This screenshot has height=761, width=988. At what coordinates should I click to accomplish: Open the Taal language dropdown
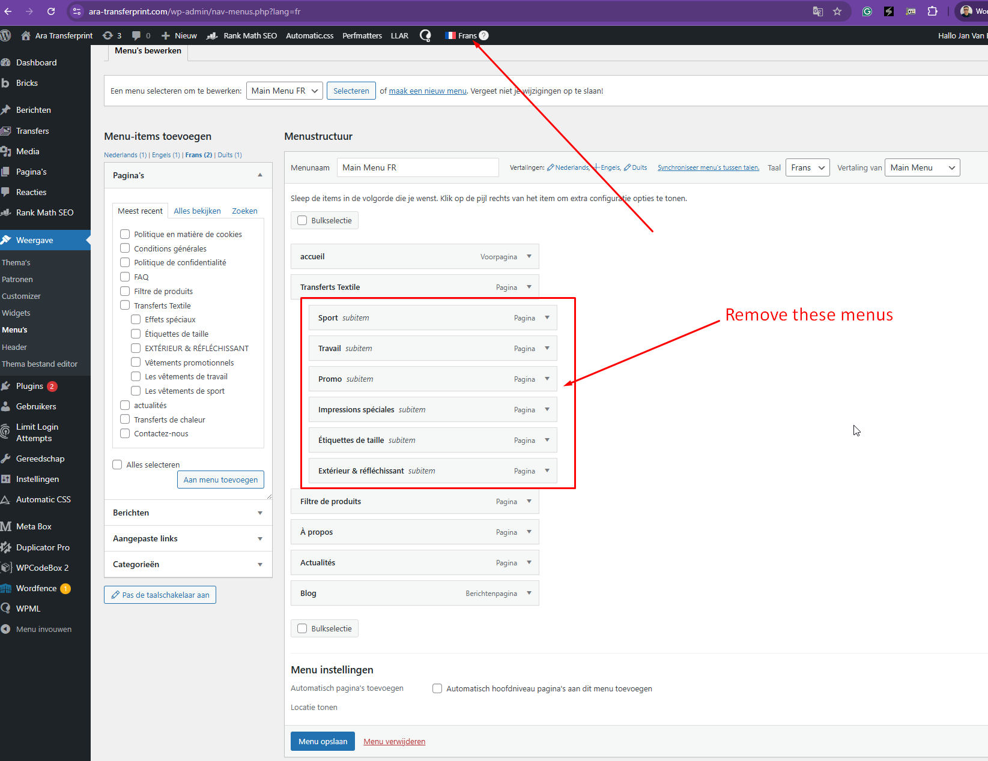(x=807, y=167)
